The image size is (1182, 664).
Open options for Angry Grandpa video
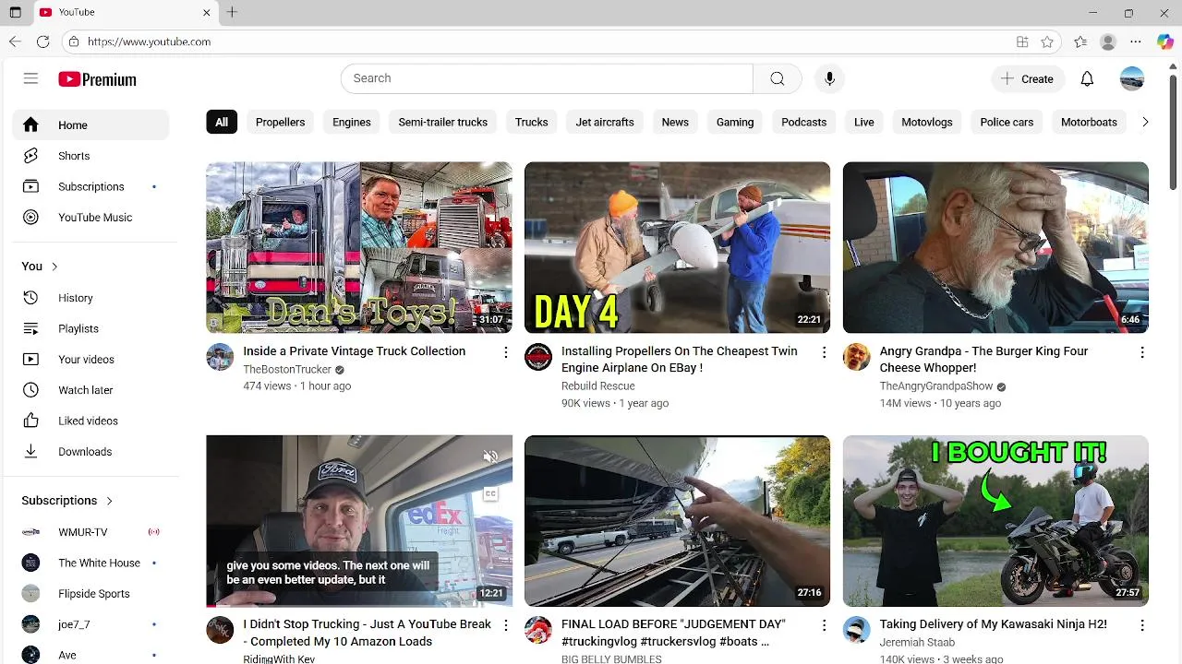pyautogui.click(x=1142, y=352)
